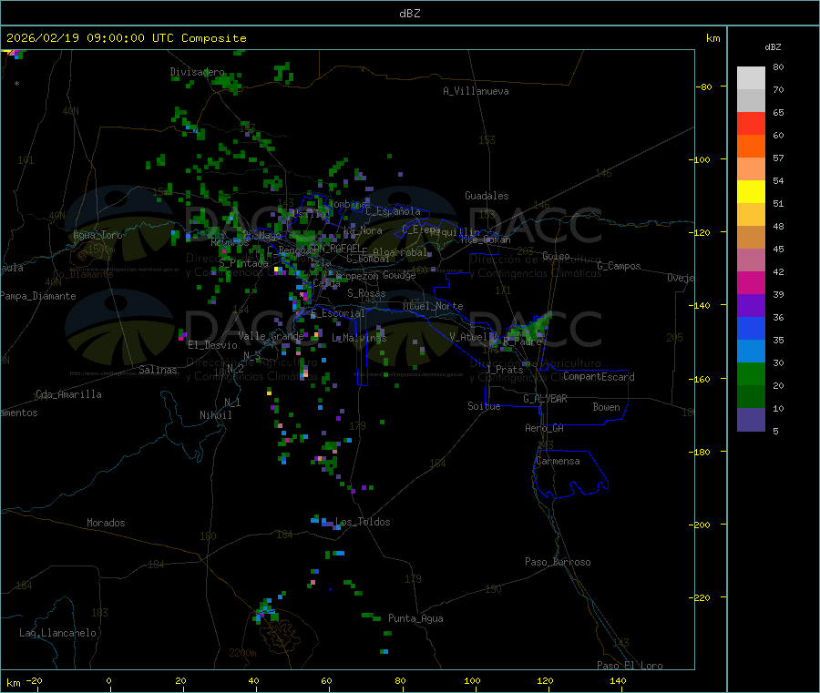
Task: Select the CompartEscard label
Action: 599,377
